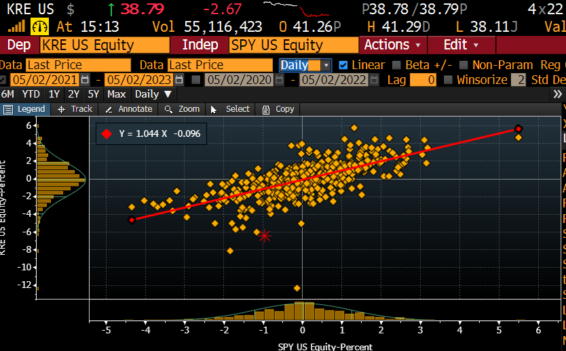Toggle the first date range checkbox

point(3,80)
